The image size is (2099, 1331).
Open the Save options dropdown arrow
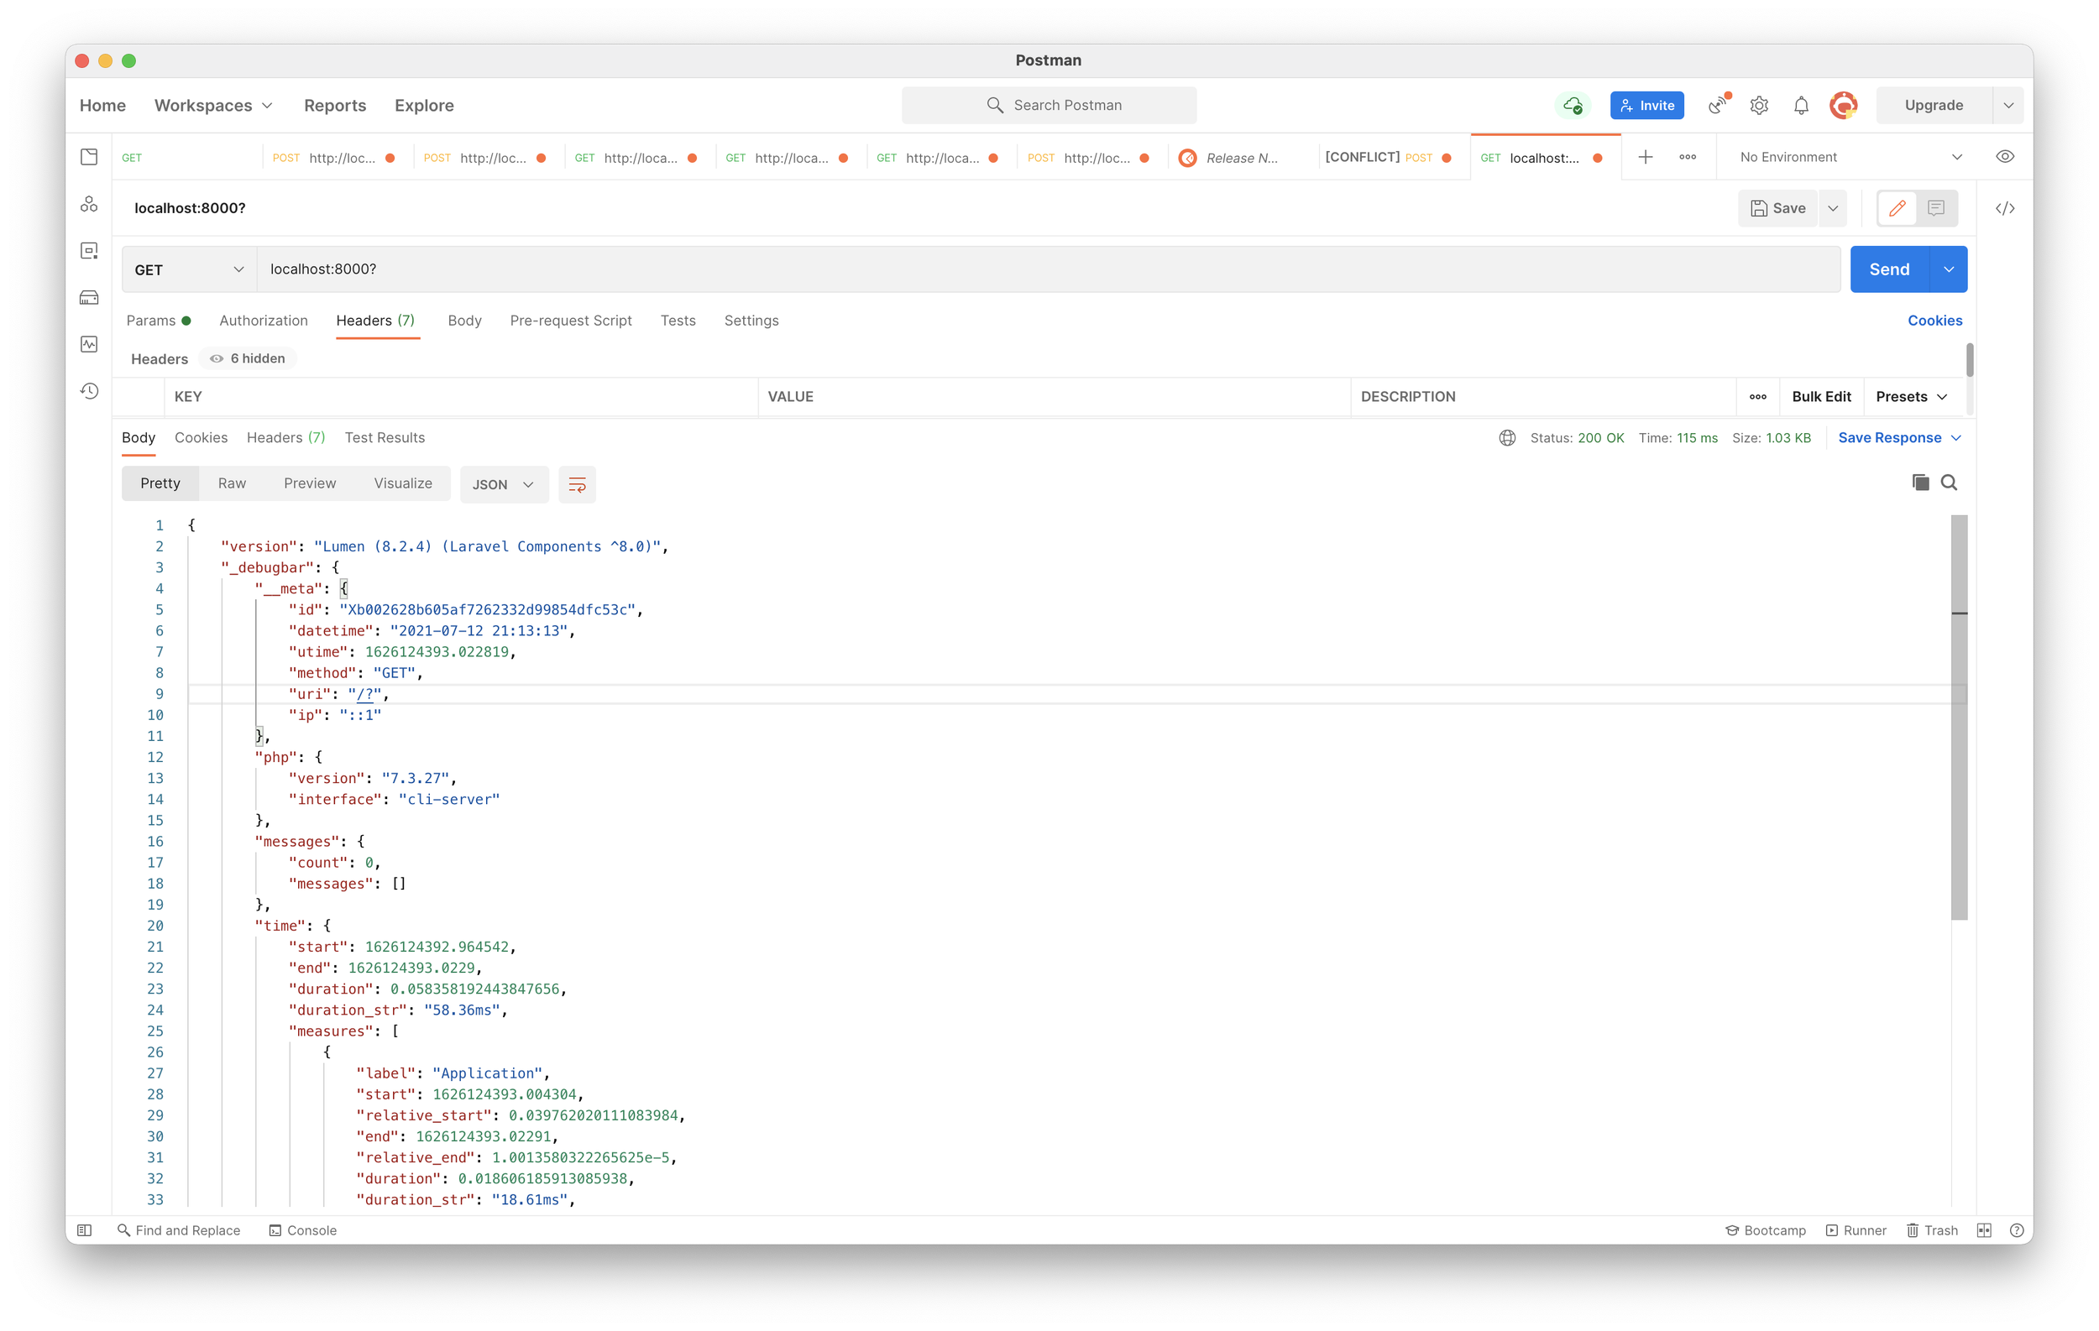pyautogui.click(x=1832, y=208)
